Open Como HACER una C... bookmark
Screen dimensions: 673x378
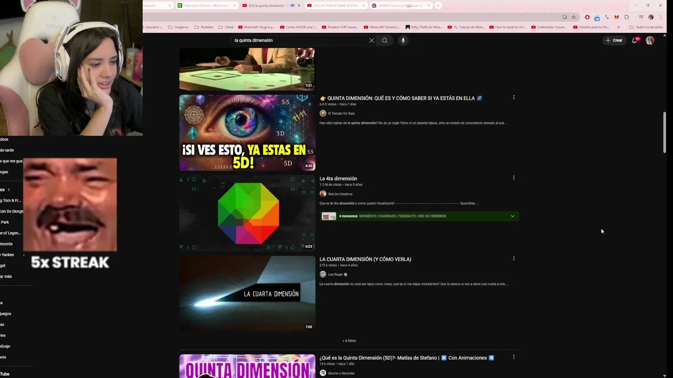298,27
